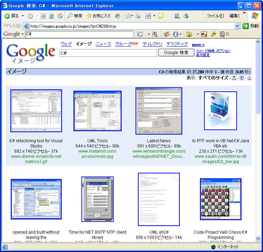Open www.xtreme-simplicity.net/ metrics2.gif link
The width and height of the screenshot is (263, 252).
point(36,159)
